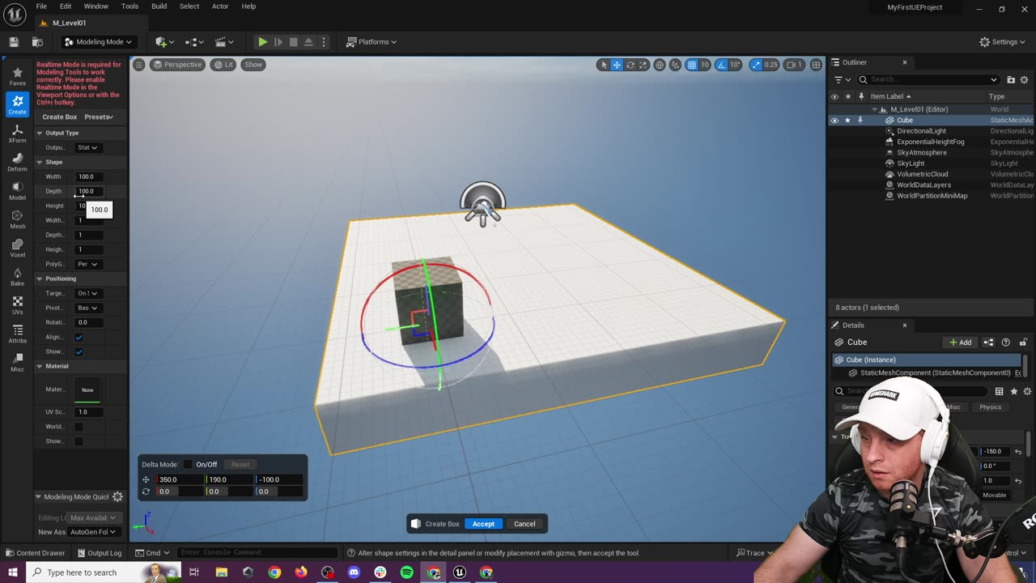Open the Faves tool category
This screenshot has height=583, width=1036.
point(17,76)
